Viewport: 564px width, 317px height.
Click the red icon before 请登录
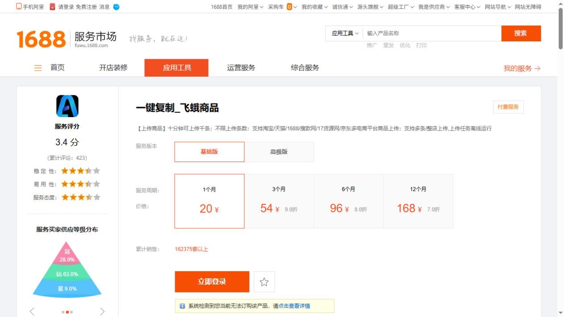coord(53,7)
